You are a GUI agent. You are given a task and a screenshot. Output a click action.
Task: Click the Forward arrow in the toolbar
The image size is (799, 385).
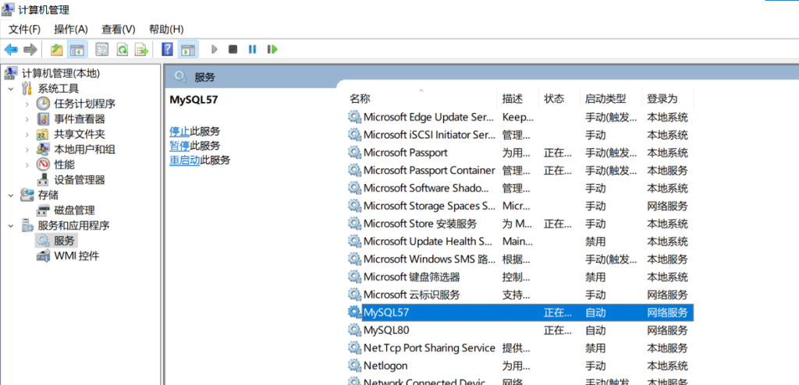click(30, 49)
